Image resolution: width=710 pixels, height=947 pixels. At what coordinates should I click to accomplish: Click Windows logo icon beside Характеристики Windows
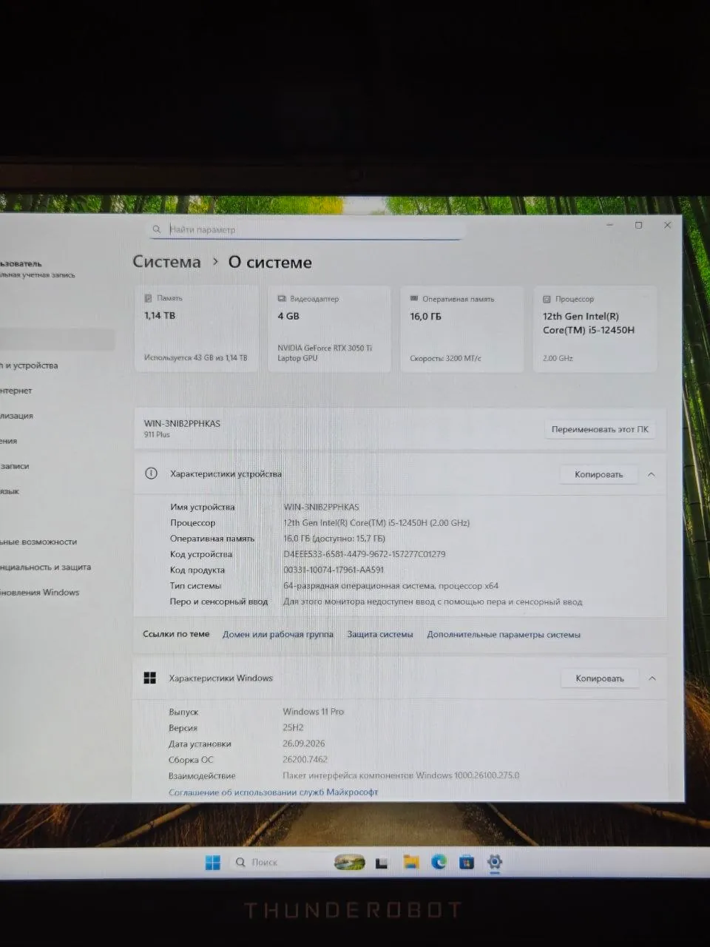coord(150,678)
